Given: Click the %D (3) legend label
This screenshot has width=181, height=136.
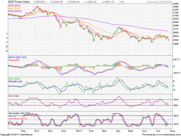Looking at the screenshot, I should [12, 116].
